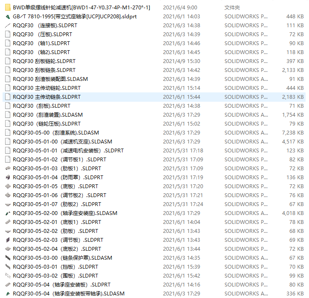Select the BWD单级摆线针轮减速机 folder name
The height and width of the screenshot is (298, 309).
point(82,8)
